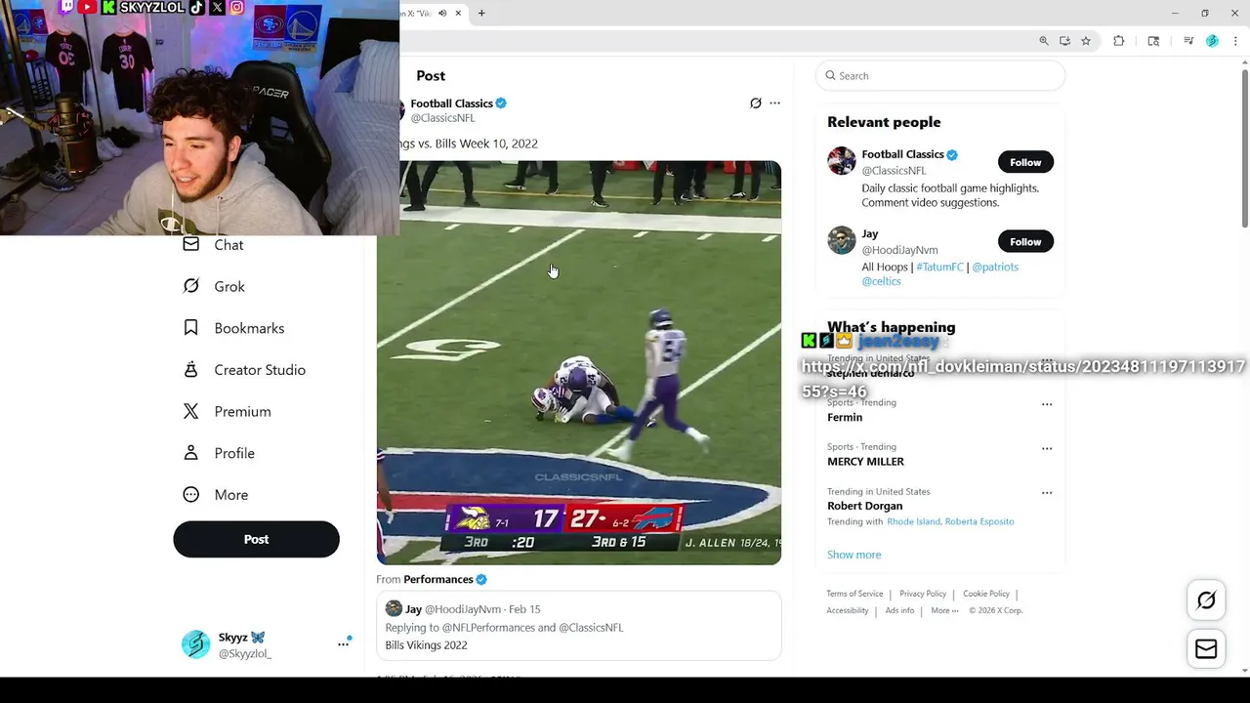Open Skyyz account switcher dots
Image resolution: width=1250 pixels, height=703 pixels.
[x=343, y=644]
